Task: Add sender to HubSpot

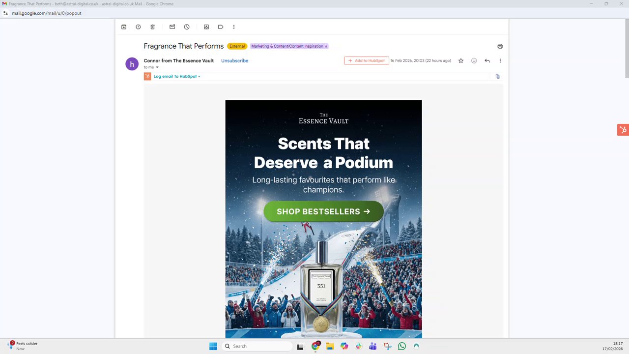Action: coord(367,61)
